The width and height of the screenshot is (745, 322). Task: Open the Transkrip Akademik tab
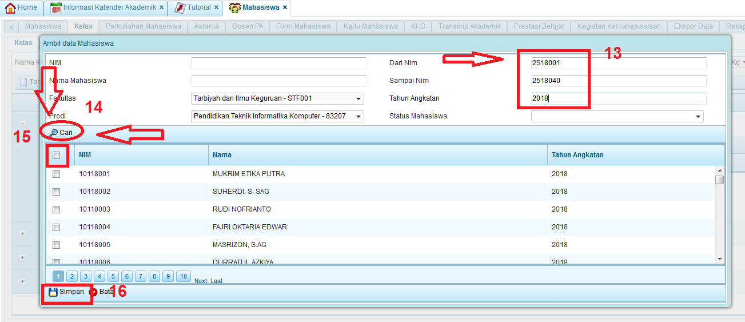[x=469, y=26]
